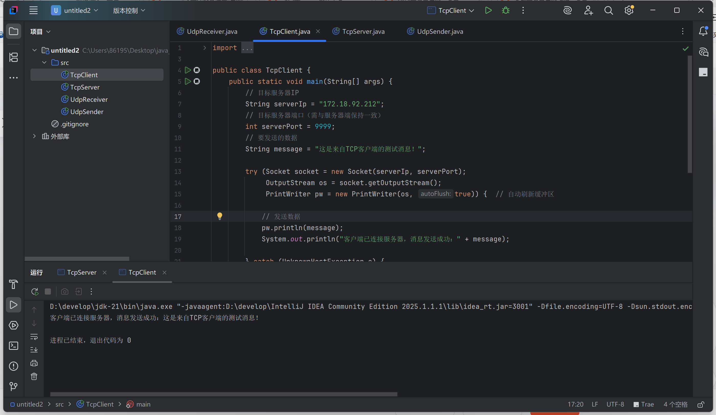Click the UTF-8 encoding status widget
Image resolution: width=716 pixels, height=415 pixels.
(615, 404)
